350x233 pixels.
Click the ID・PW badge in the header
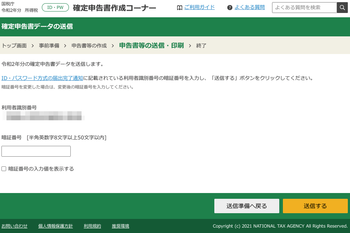click(x=55, y=6)
